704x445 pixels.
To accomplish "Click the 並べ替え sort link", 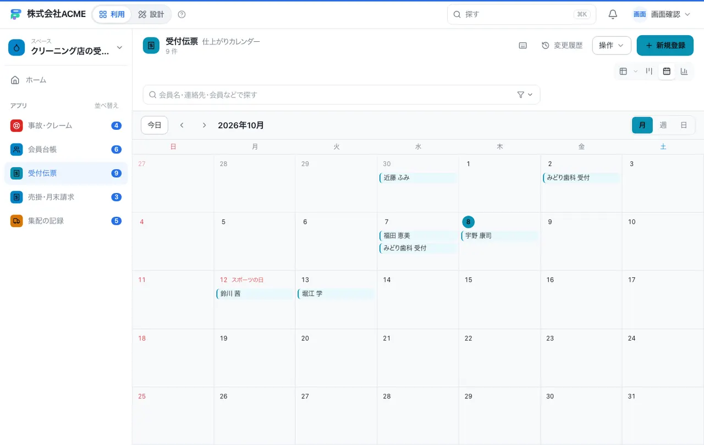I will (106, 106).
